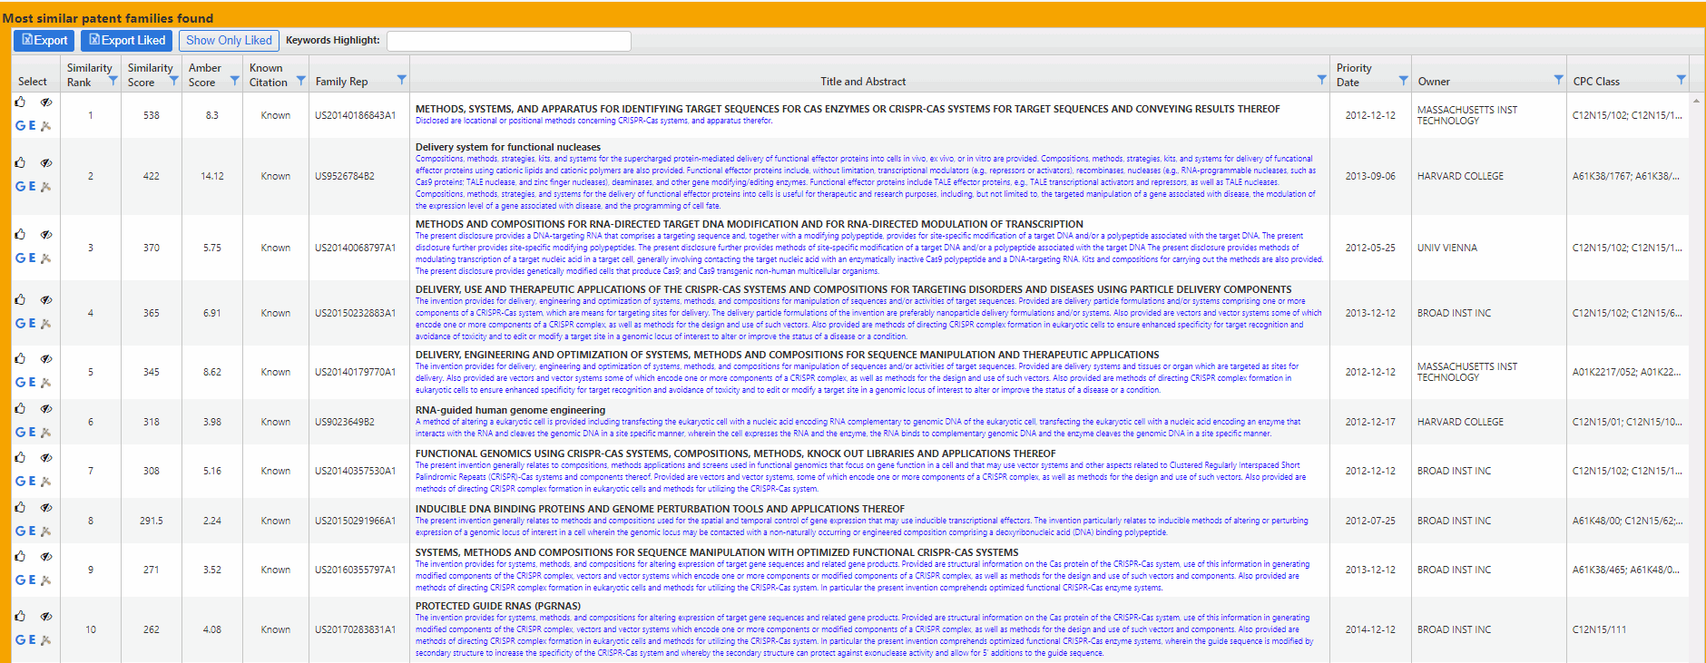Open Known Citation column filter
The height and width of the screenshot is (663, 1706).
(x=300, y=81)
